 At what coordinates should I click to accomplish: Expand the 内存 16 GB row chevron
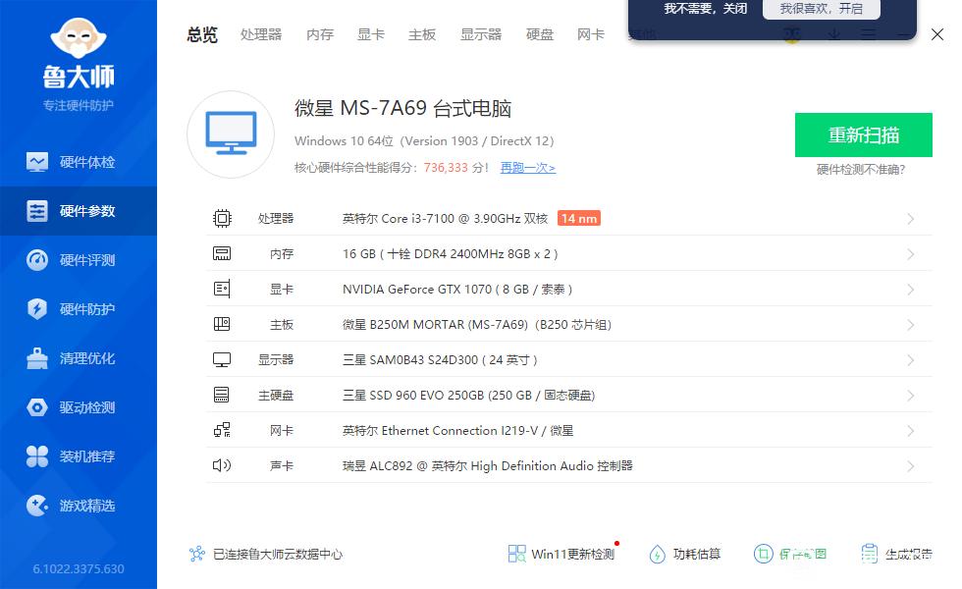click(911, 254)
